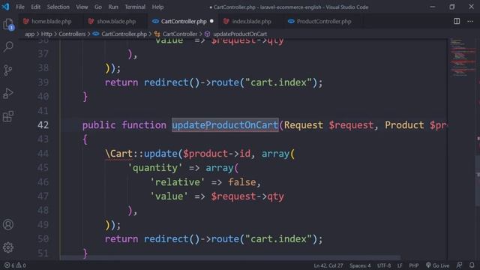Open the Selection menu
This screenshot has width=480, height=270.
(x=58, y=7)
